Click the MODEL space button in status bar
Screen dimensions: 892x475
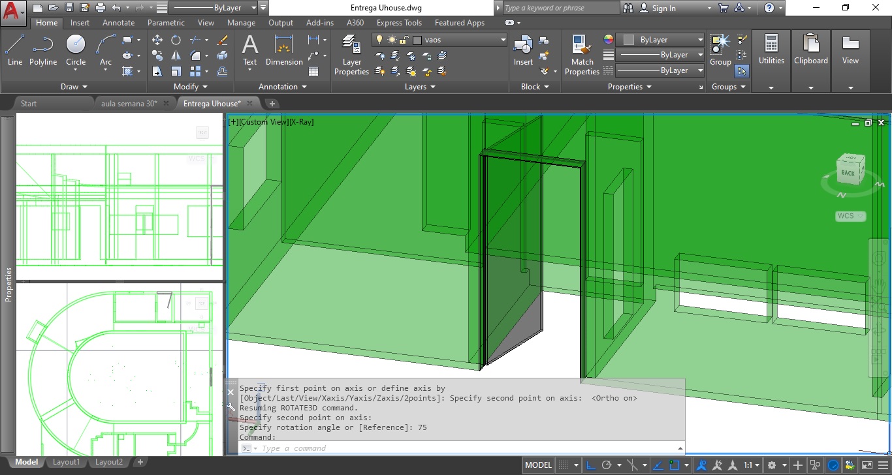pos(539,465)
